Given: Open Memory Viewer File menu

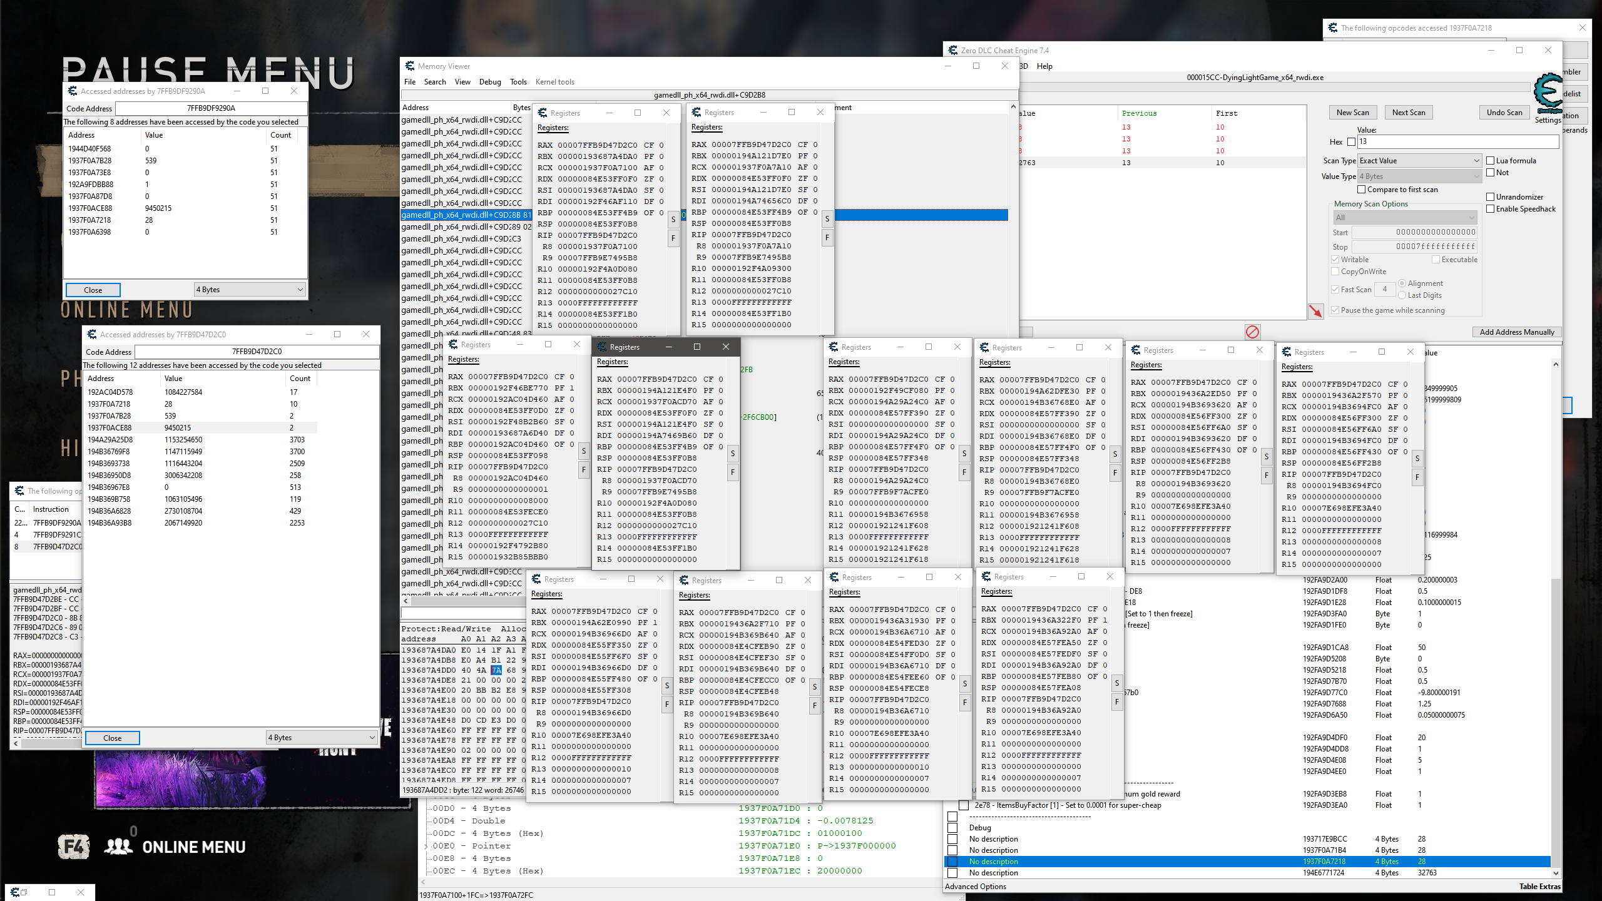Looking at the screenshot, I should [410, 82].
